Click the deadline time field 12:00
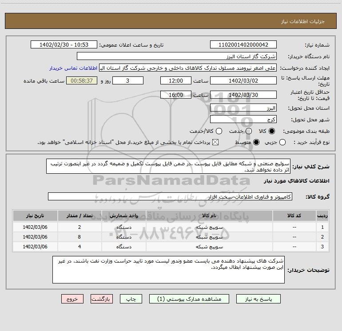 click(176, 81)
